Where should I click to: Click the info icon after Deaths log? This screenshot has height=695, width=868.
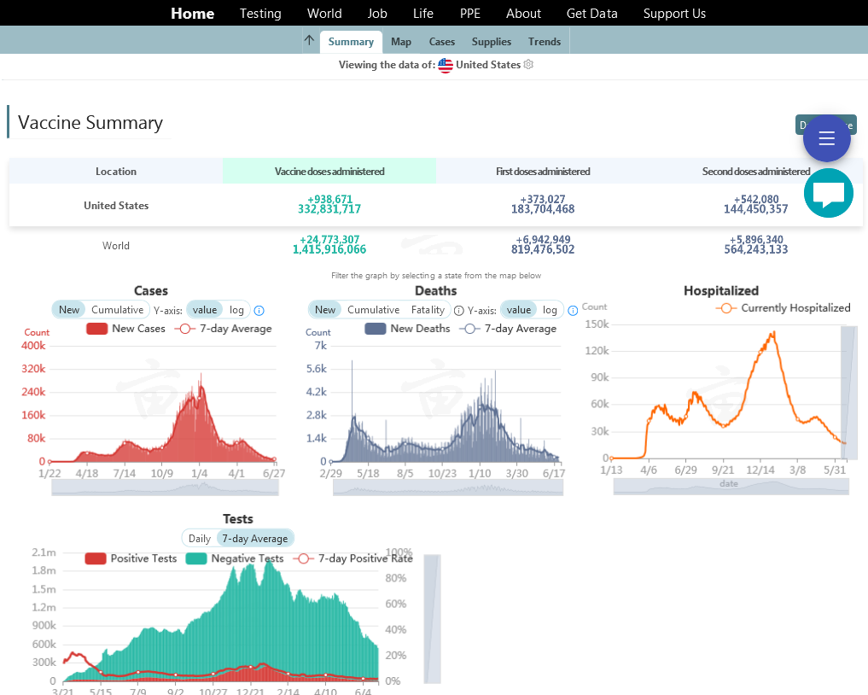[573, 311]
